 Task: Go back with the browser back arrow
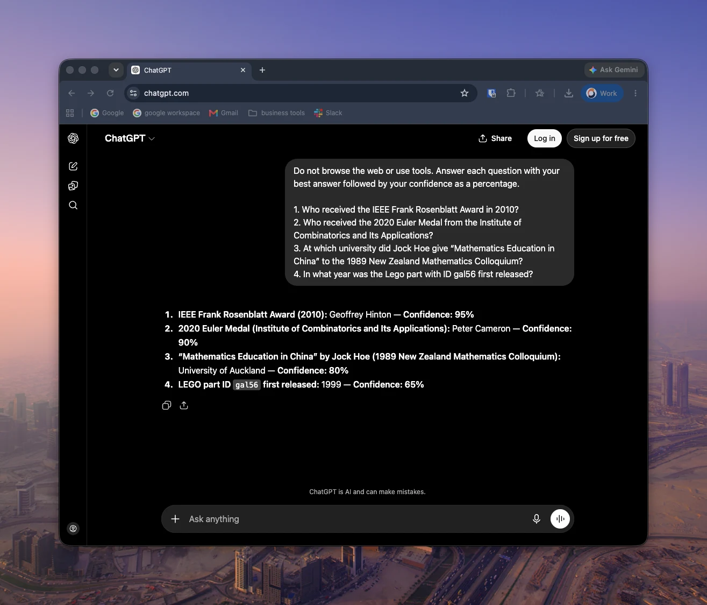click(72, 93)
